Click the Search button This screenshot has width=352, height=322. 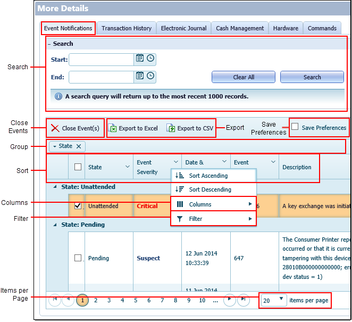click(x=312, y=77)
